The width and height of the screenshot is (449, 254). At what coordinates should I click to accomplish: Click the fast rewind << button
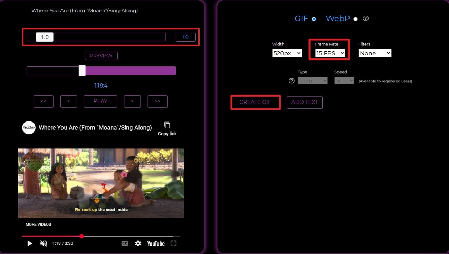tap(44, 101)
